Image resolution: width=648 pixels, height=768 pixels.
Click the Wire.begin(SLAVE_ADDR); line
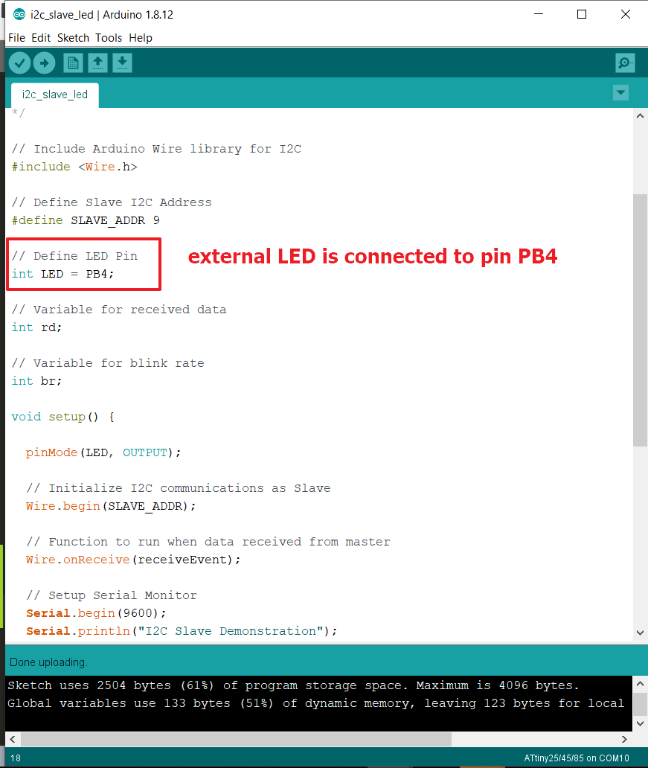111,506
